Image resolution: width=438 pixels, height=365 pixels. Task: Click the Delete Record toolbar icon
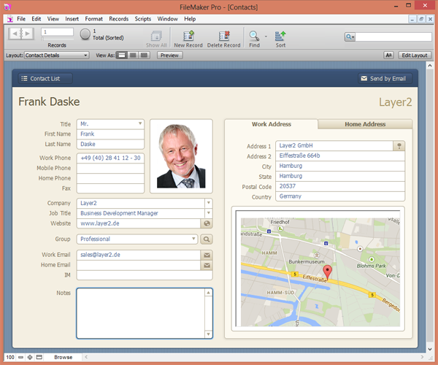pyautogui.click(x=223, y=35)
